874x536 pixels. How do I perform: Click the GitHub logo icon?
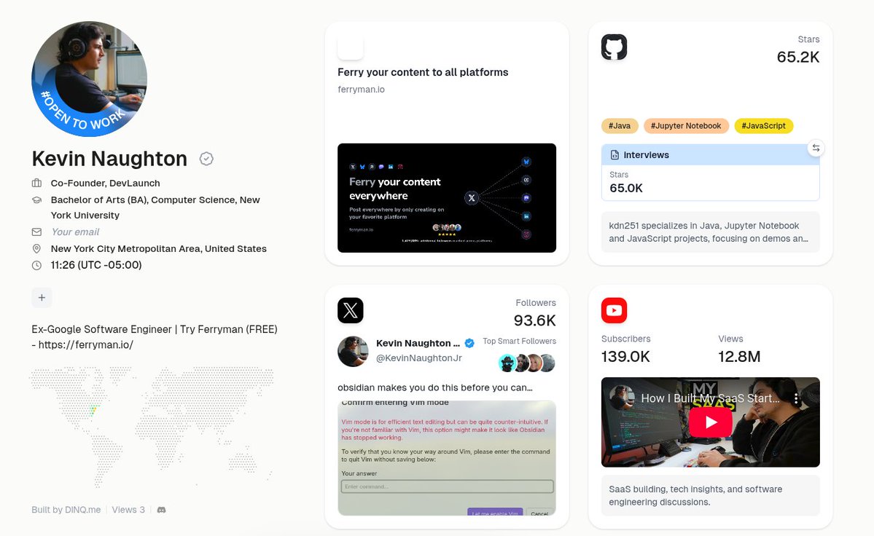(614, 47)
